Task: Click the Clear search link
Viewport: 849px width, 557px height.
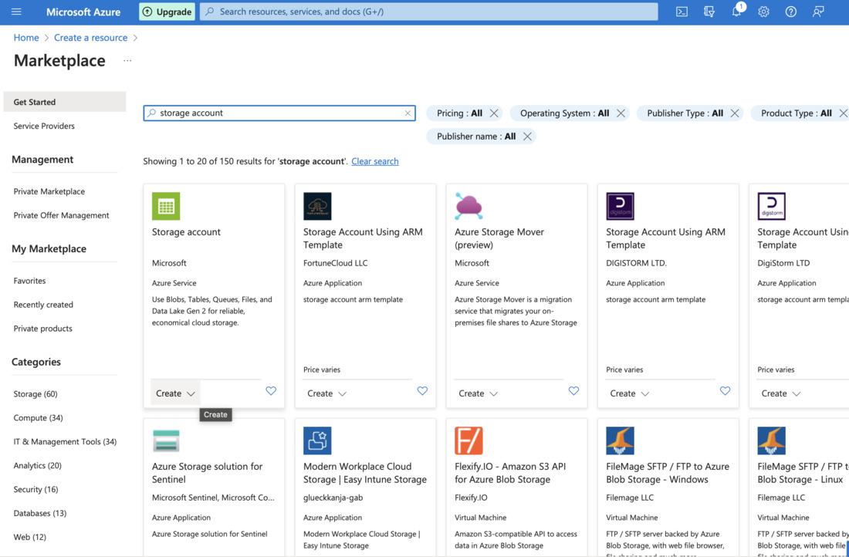Action: pos(375,161)
